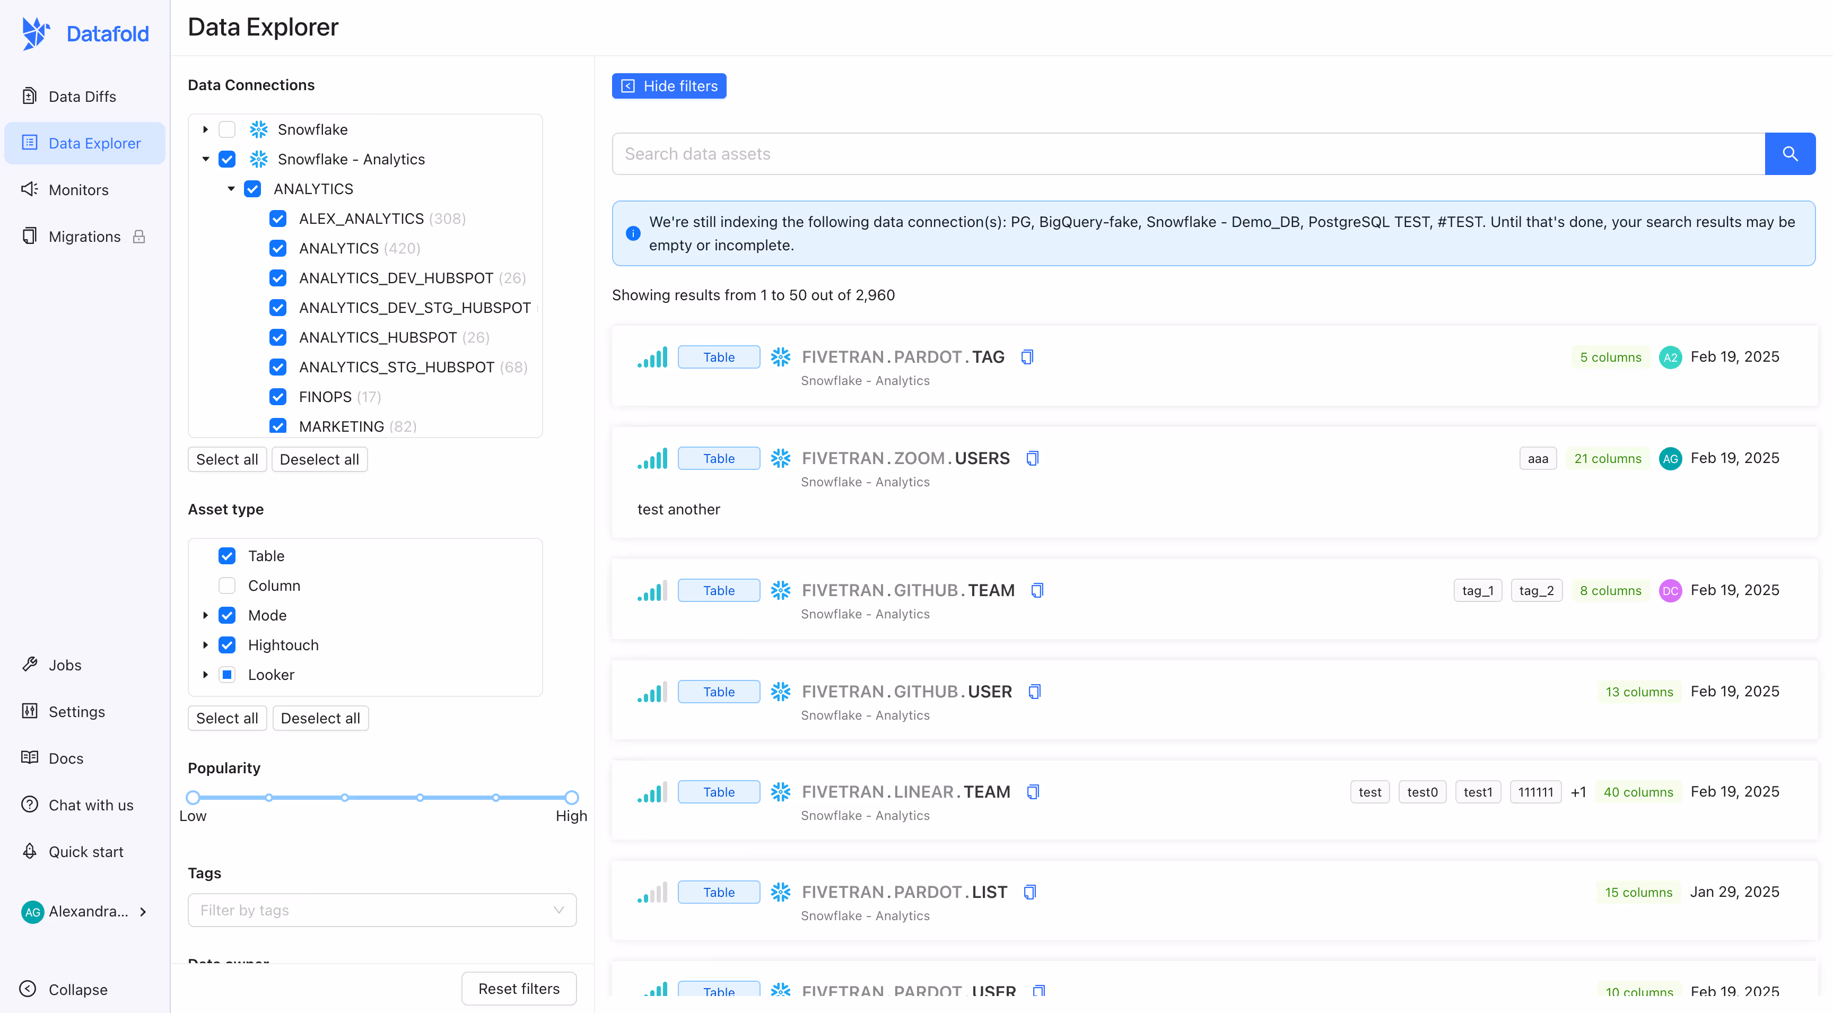Open Data Explorer page
The width and height of the screenshot is (1833, 1013).
coord(85,143)
